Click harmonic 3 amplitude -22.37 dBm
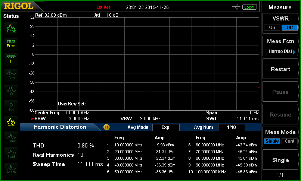 pos(165,158)
